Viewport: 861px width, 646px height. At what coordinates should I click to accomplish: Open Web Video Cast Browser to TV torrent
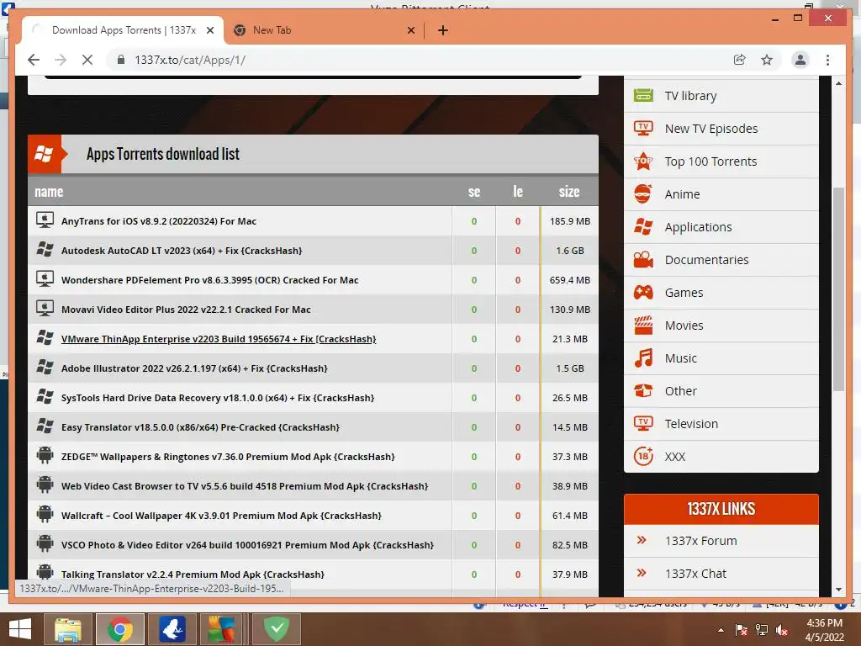click(245, 486)
